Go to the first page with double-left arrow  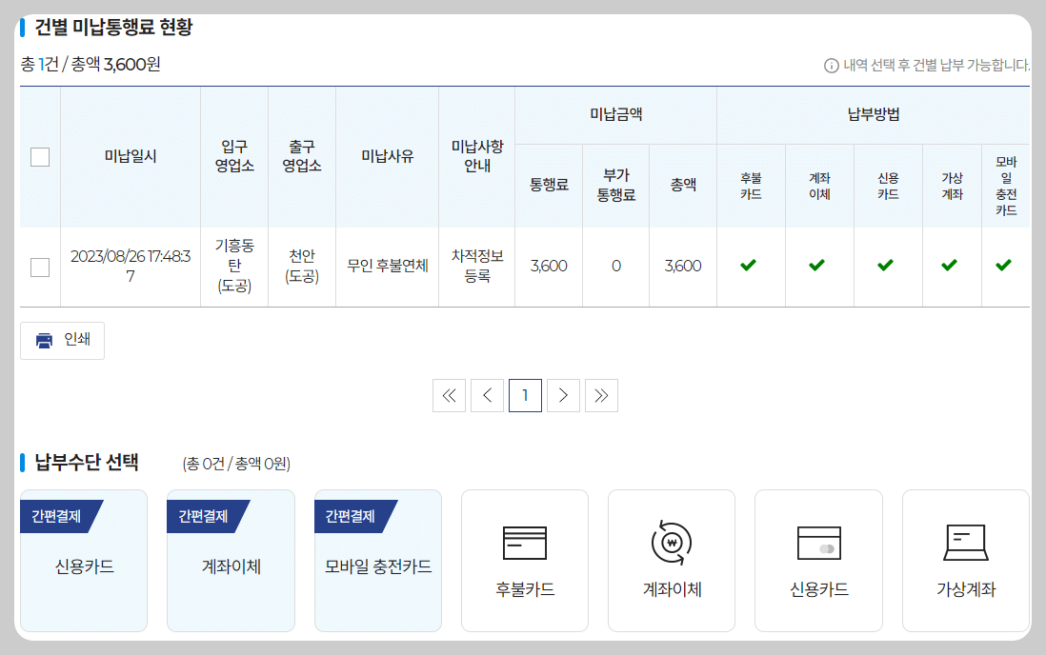(449, 395)
